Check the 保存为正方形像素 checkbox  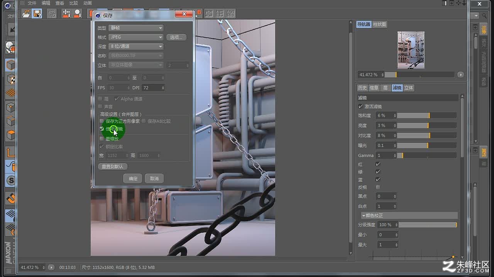(x=102, y=121)
